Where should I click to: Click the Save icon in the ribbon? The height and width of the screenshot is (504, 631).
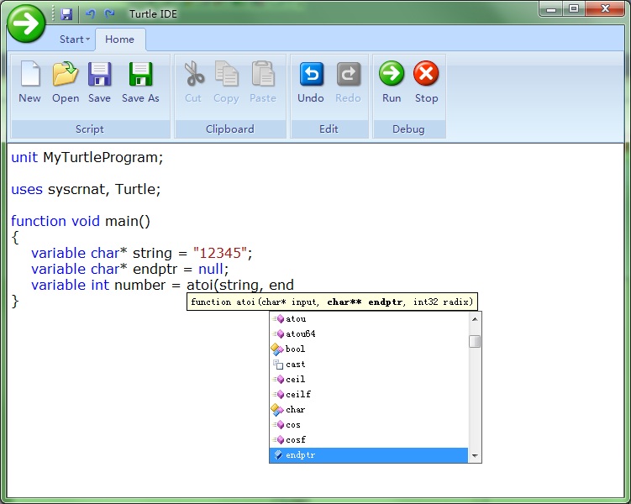pos(99,83)
